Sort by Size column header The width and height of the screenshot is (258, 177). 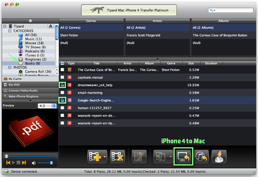point(191,63)
